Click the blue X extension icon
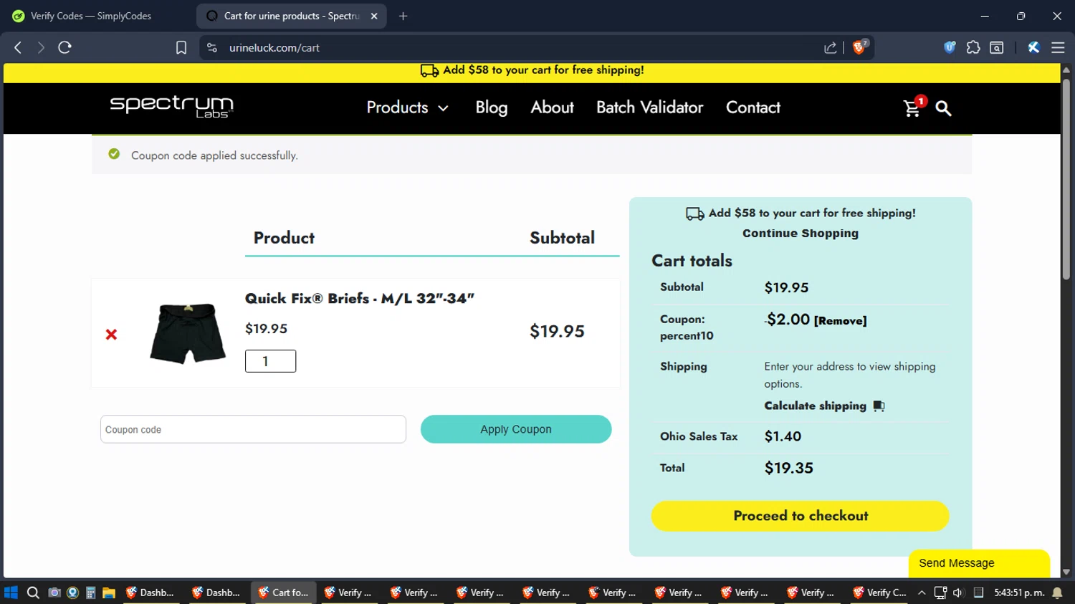The width and height of the screenshot is (1075, 604). point(1033,47)
